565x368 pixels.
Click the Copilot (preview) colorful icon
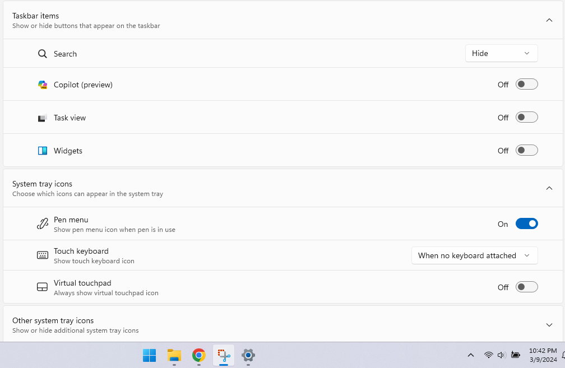click(x=43, y=85)
